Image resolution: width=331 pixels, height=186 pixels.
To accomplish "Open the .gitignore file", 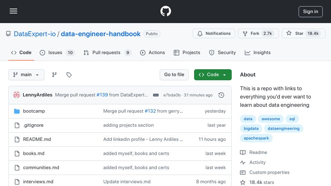I will (x=33, y=125).
